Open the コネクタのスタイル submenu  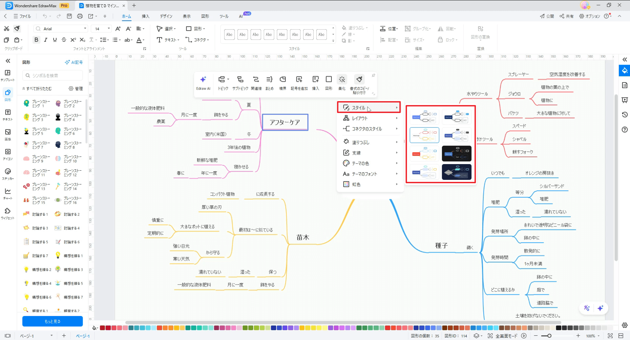[370, 129]
